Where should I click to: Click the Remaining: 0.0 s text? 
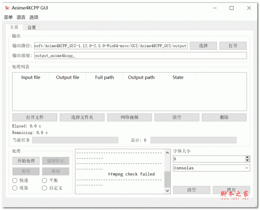30,133
